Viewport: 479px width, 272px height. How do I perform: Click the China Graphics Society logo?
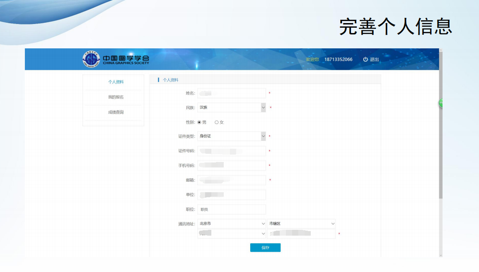click(x=116, y=60)
